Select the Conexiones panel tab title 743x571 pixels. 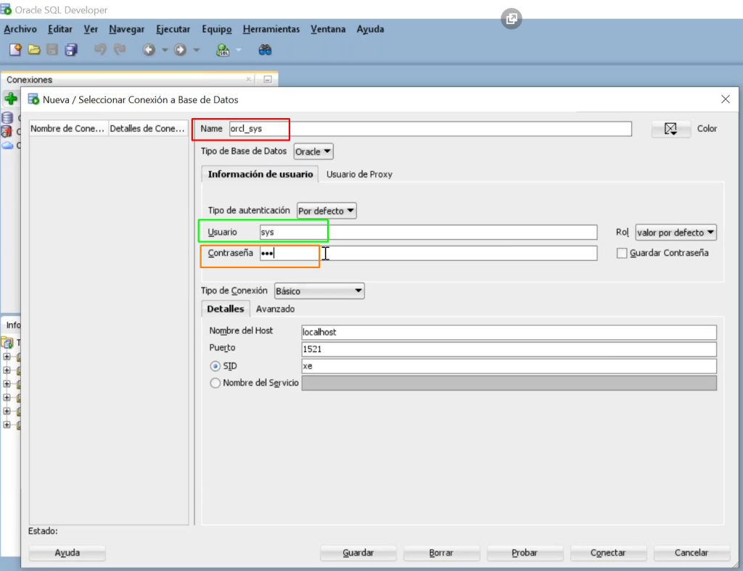click(29, 80)
